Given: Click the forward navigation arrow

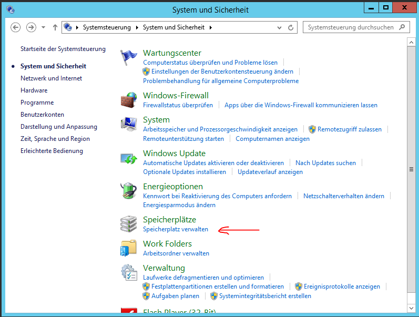Looking at the screenshot, I should click(x=31, y=27).
